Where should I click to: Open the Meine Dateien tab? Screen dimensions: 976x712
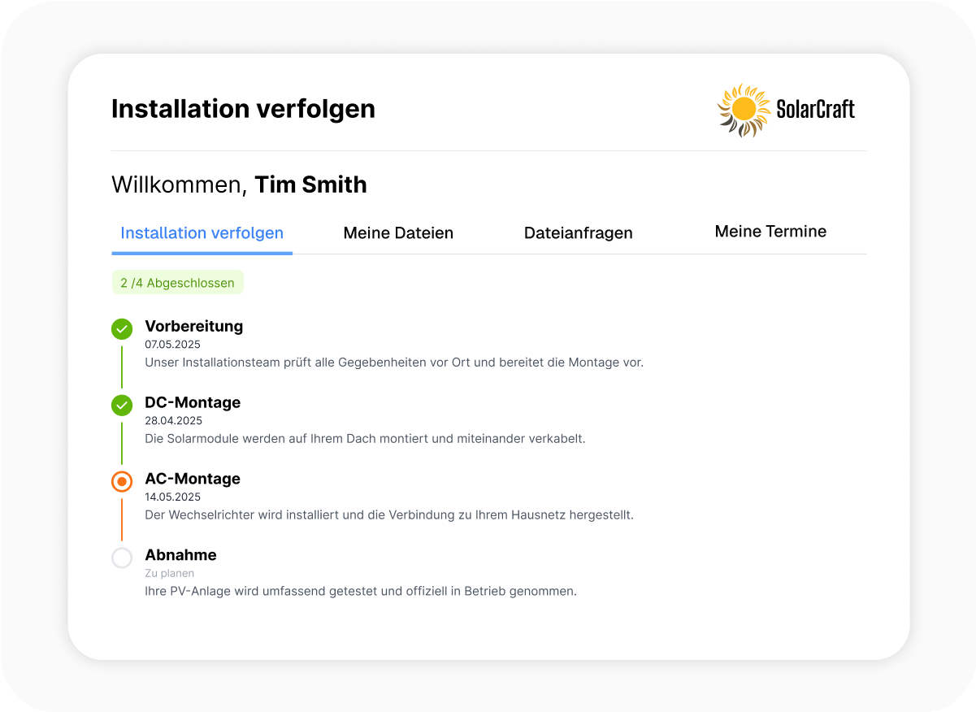[398, 233]
